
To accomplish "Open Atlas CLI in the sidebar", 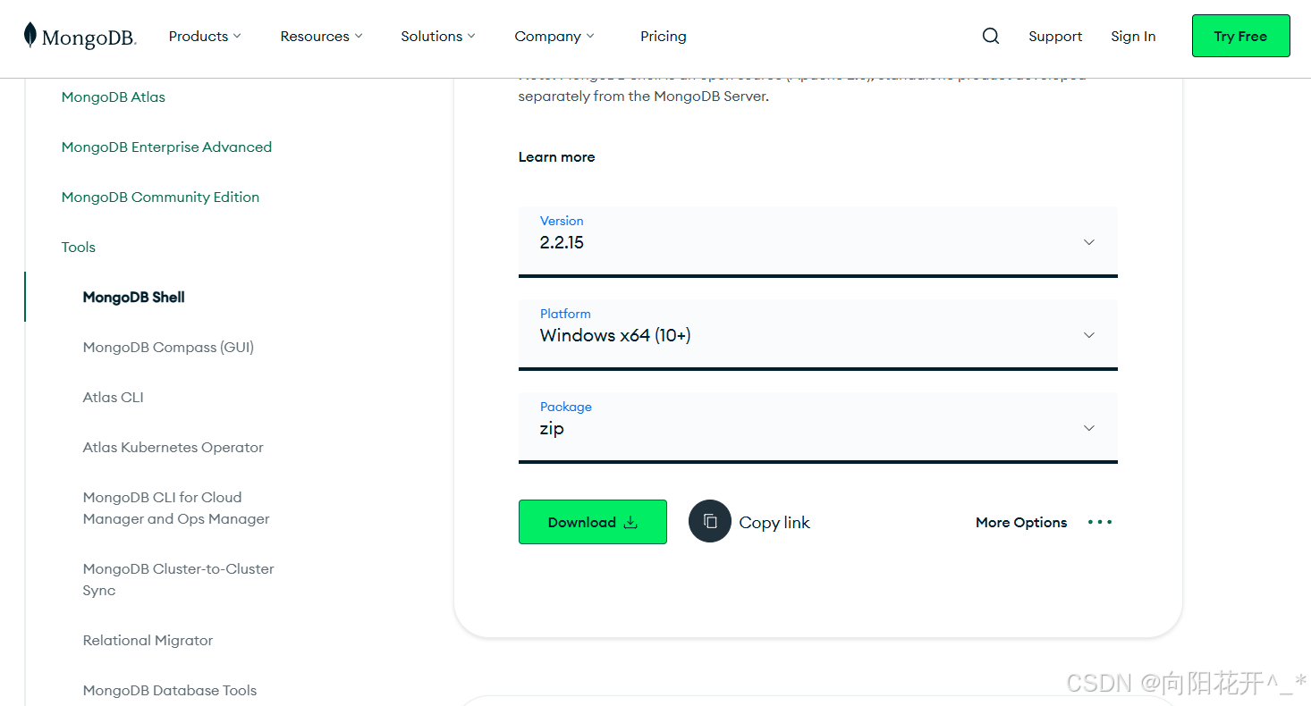I will [x=114, y=397].
